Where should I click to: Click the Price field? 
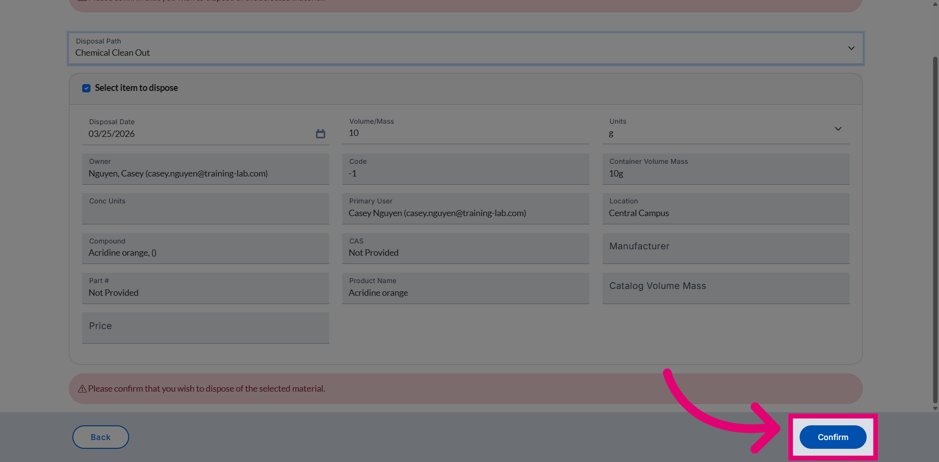[205, 328]
